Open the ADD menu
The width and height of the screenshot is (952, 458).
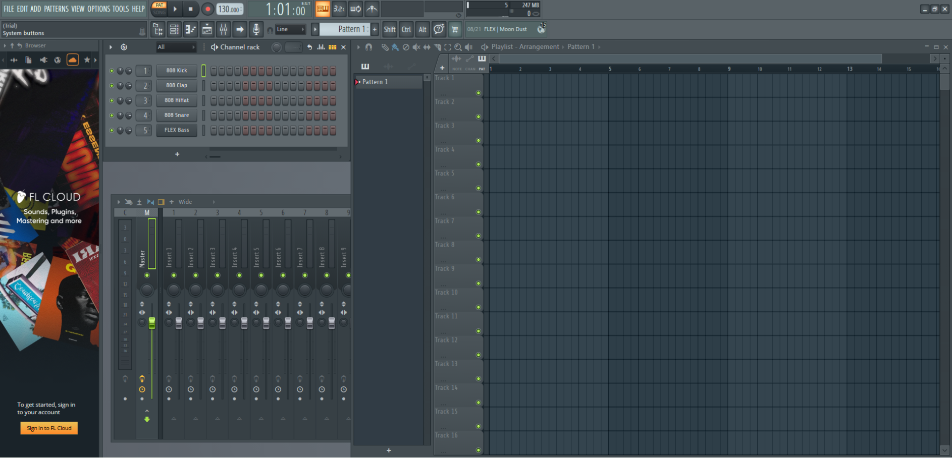pyautogui.click(x=35, y=9)
